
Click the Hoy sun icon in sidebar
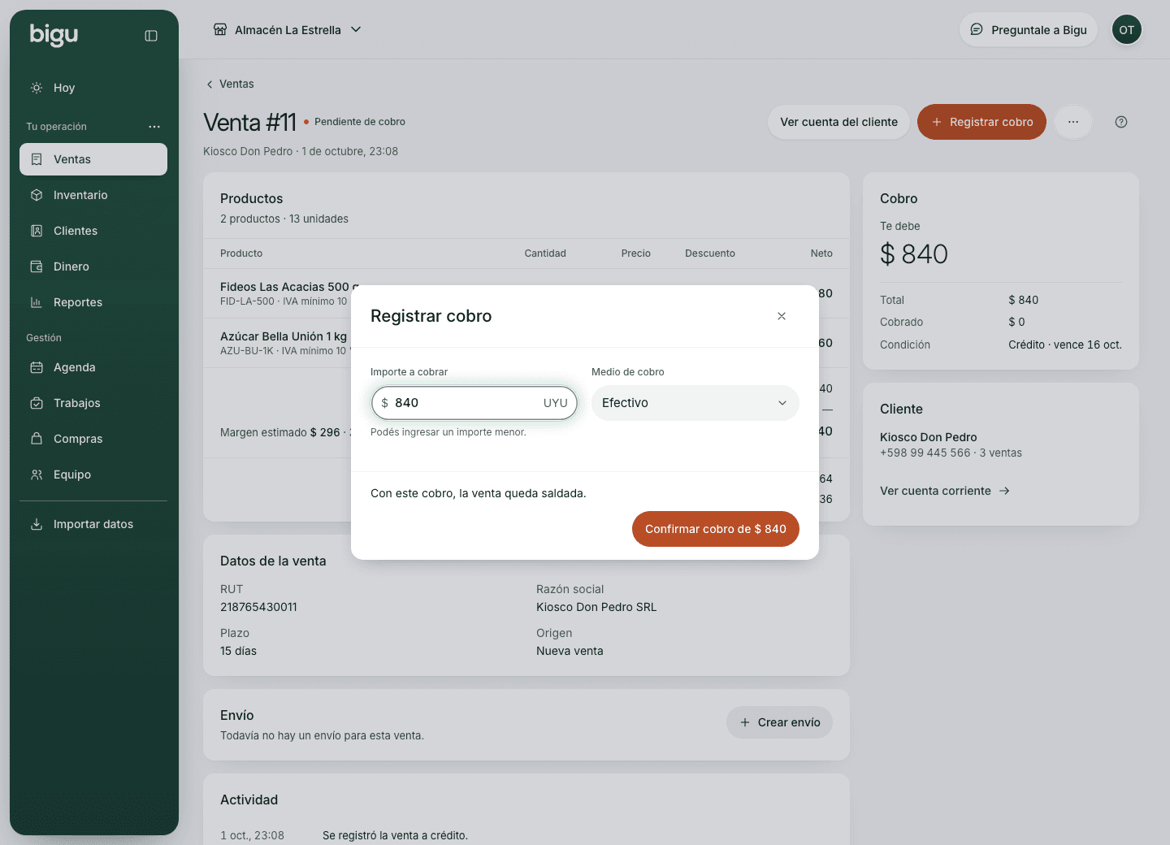pos(37,88)
